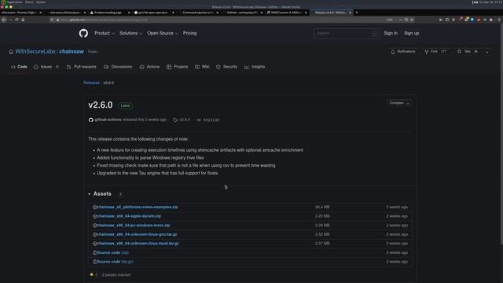
Task: Open the Compare dropdown
Action: [399, 103]
